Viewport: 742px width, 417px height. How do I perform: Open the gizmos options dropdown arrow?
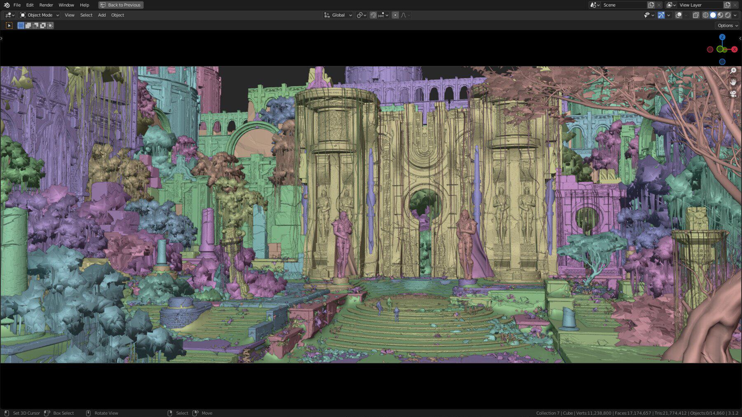668,15
